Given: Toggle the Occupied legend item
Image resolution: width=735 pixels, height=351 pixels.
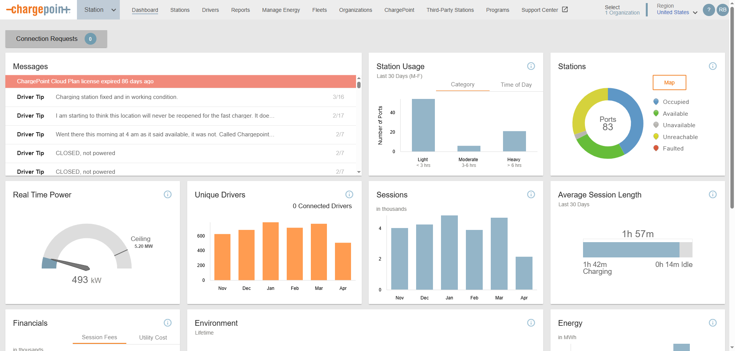Looking at the screenshot, I should tap(675, 102).
